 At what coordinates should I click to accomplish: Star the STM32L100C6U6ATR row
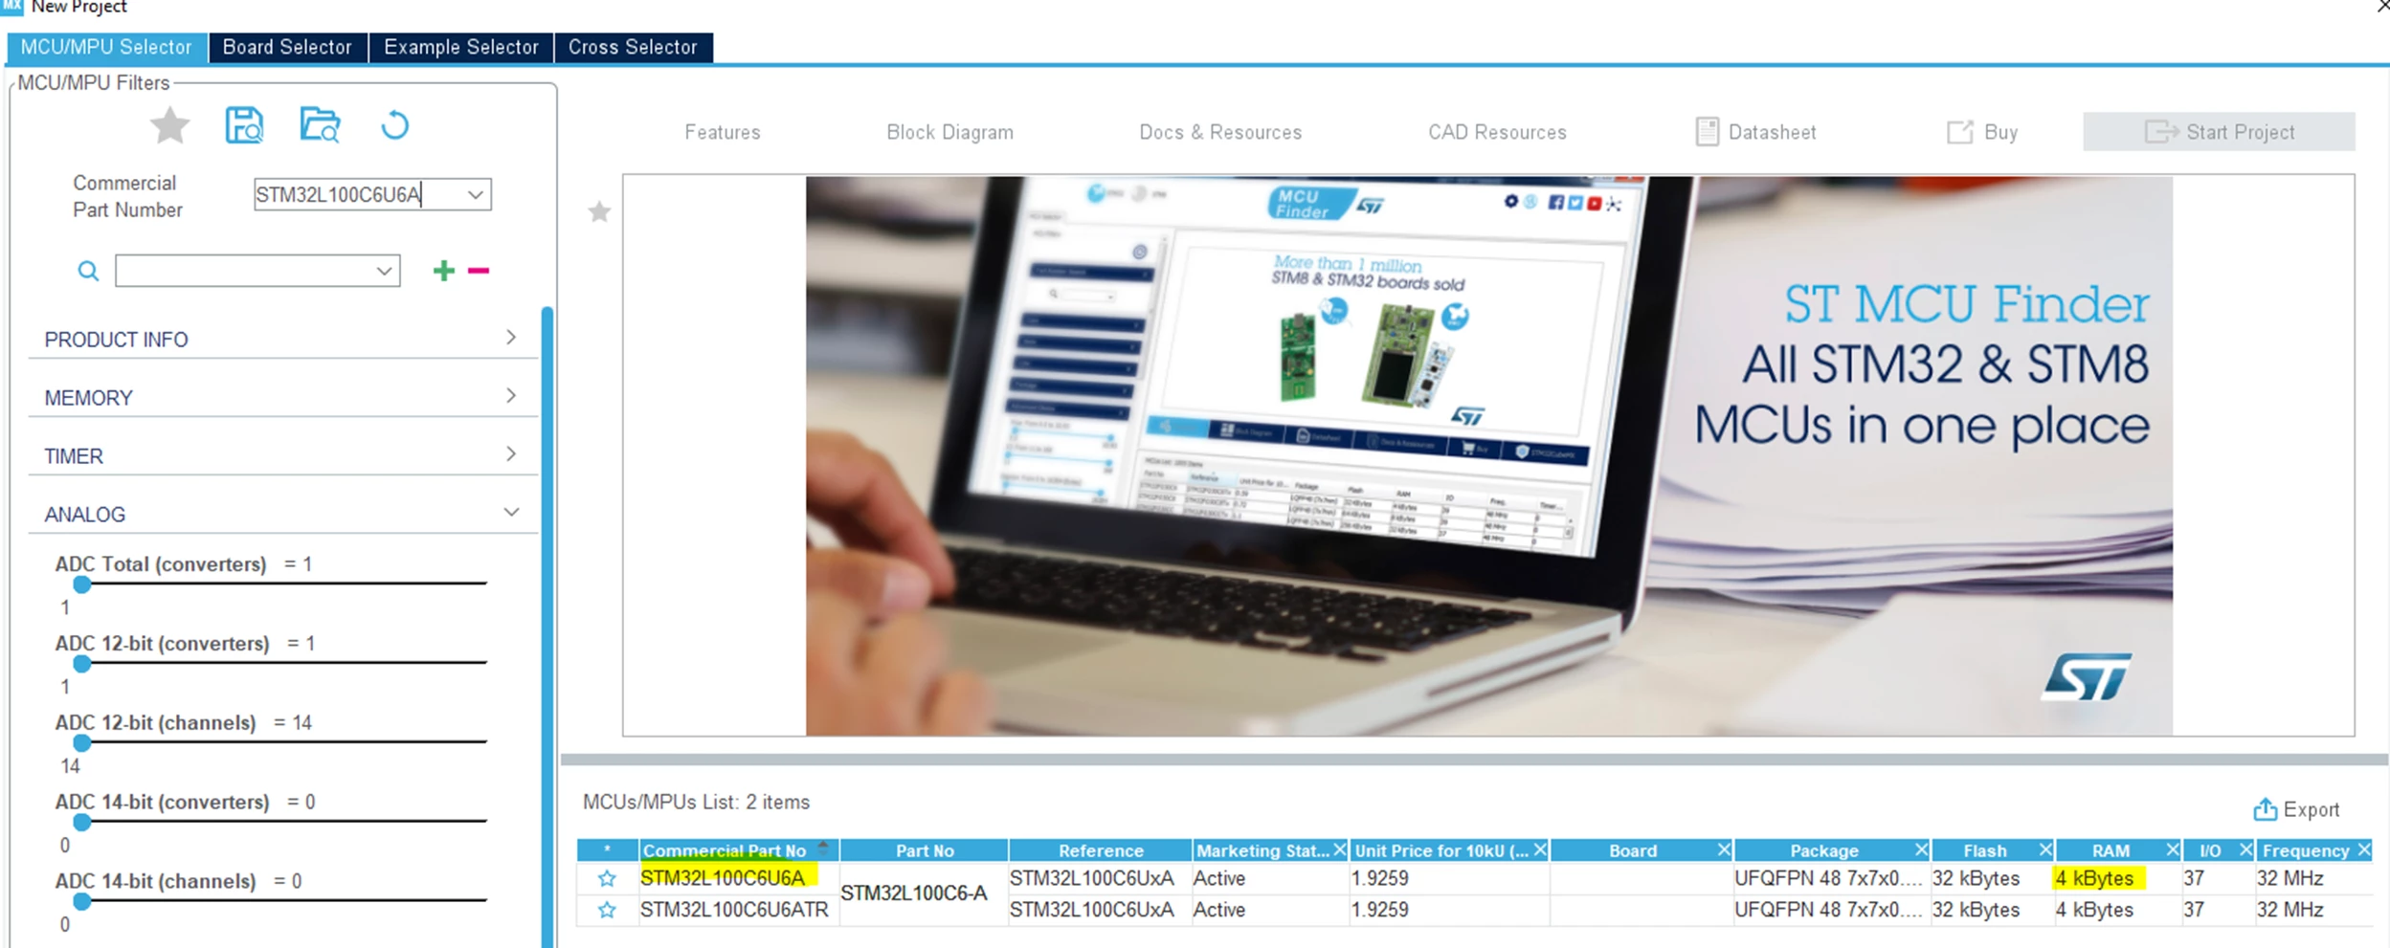[607, 910]
